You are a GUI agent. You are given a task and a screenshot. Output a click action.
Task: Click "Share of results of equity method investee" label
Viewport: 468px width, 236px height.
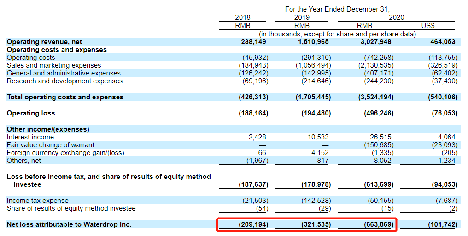pos(71,208)
